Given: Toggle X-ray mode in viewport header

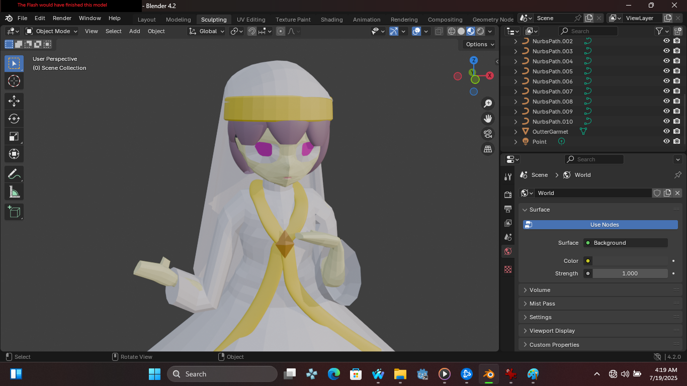Looking at the screenshot, I should tap(439, 31).
